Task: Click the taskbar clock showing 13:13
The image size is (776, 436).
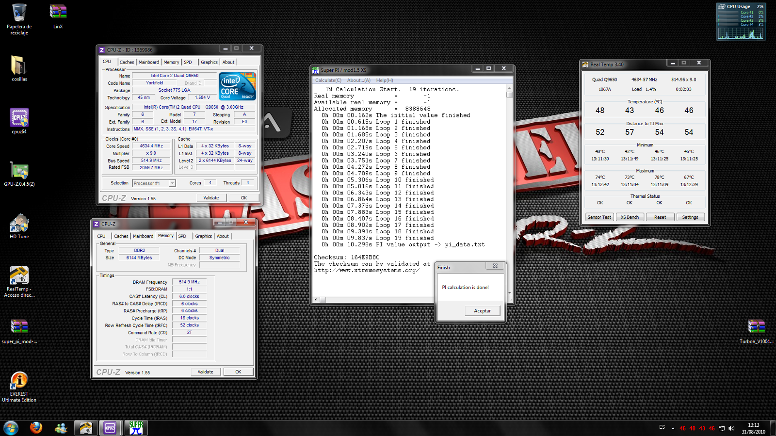Action: click(x=753, y=428)
